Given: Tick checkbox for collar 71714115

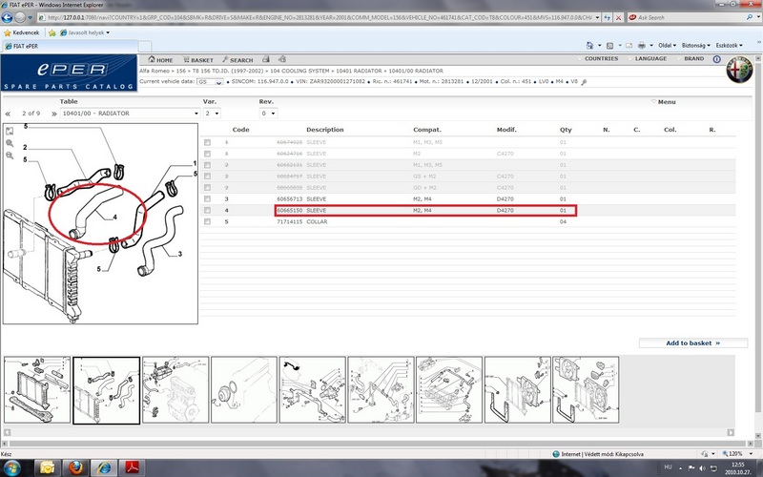Looking at the screenshot, I should pyautogui.click(x=207, y=221).
